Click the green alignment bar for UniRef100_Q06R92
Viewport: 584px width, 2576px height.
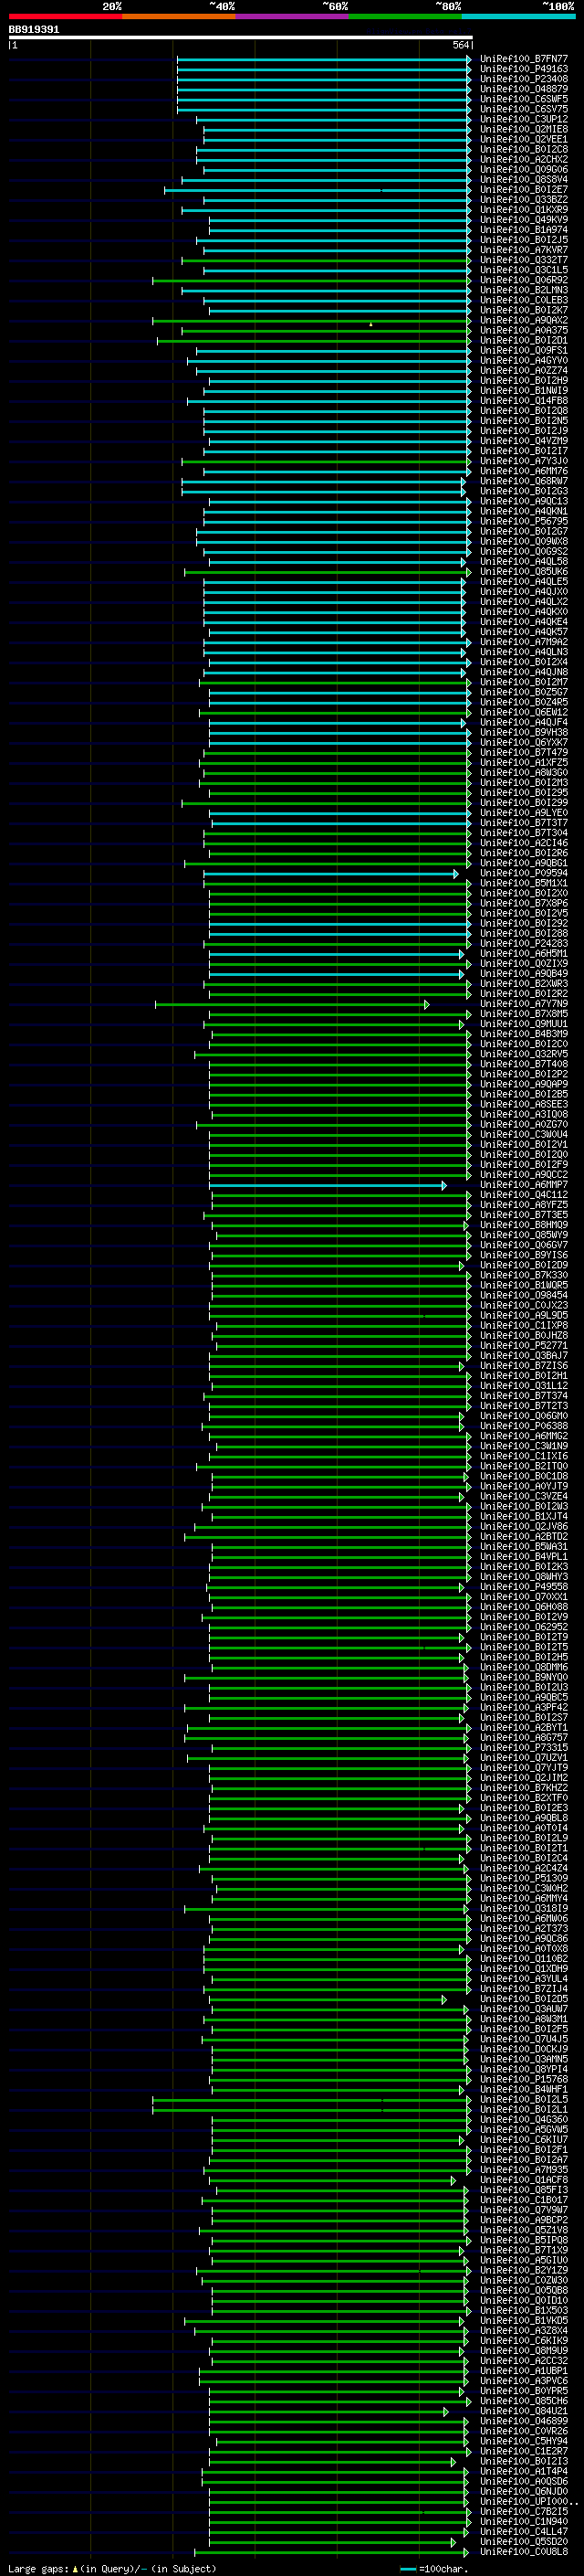tap(311, 281)
